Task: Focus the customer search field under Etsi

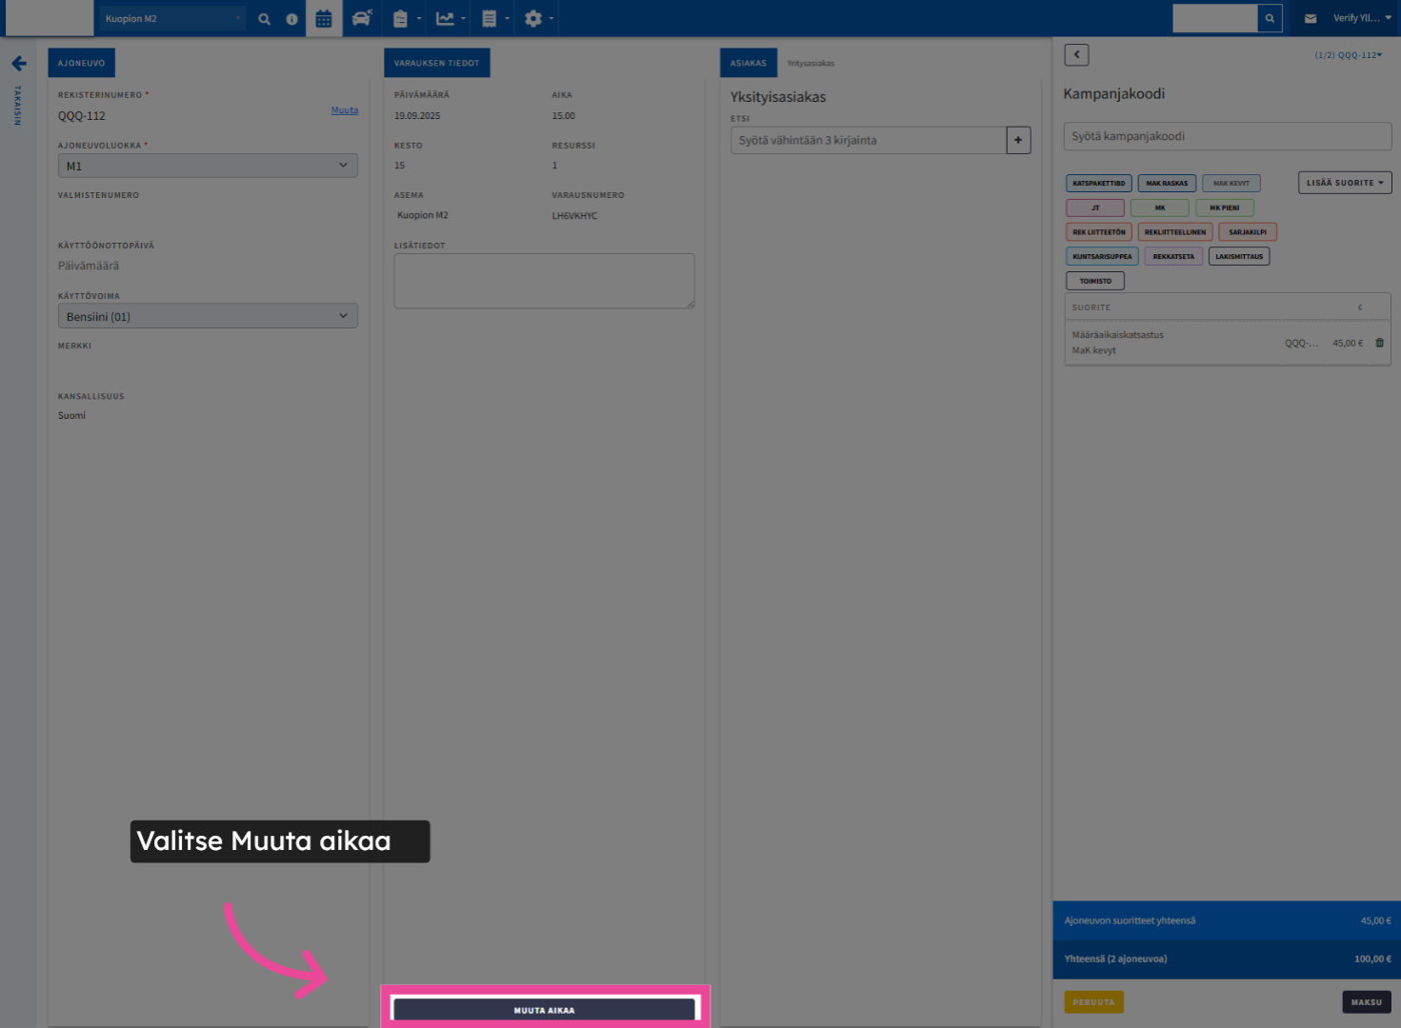Action: (x=869, y=140)
